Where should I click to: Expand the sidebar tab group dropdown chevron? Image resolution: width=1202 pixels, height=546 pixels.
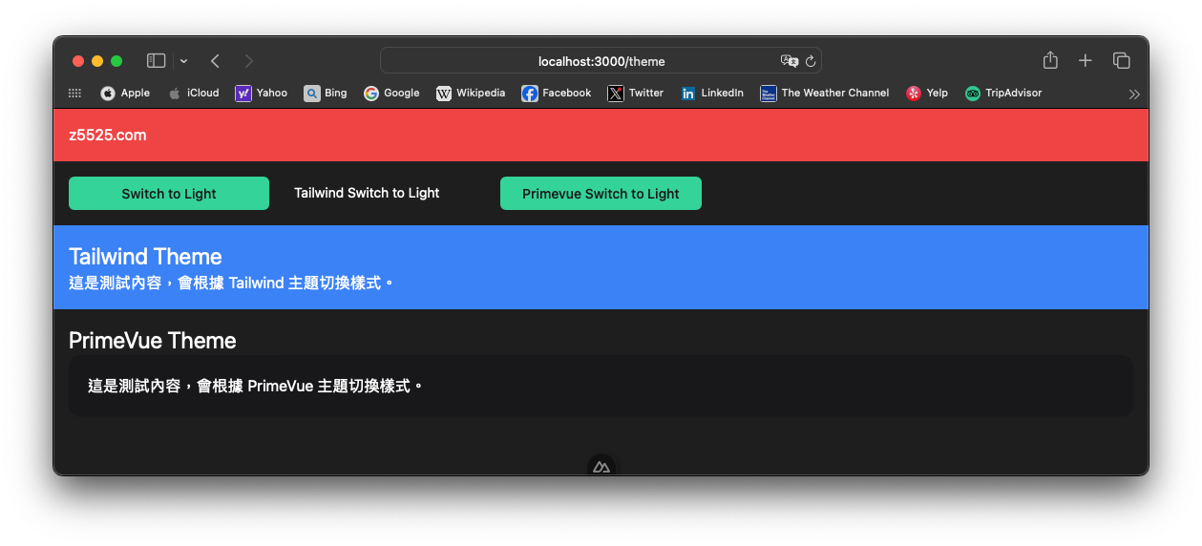pyautogui.click(x=183, y=61)
